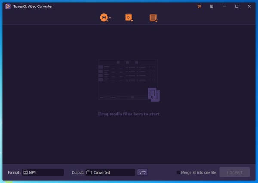Minimize the TunesKit window
The image size is (258, 183).
tap(224, 6)
